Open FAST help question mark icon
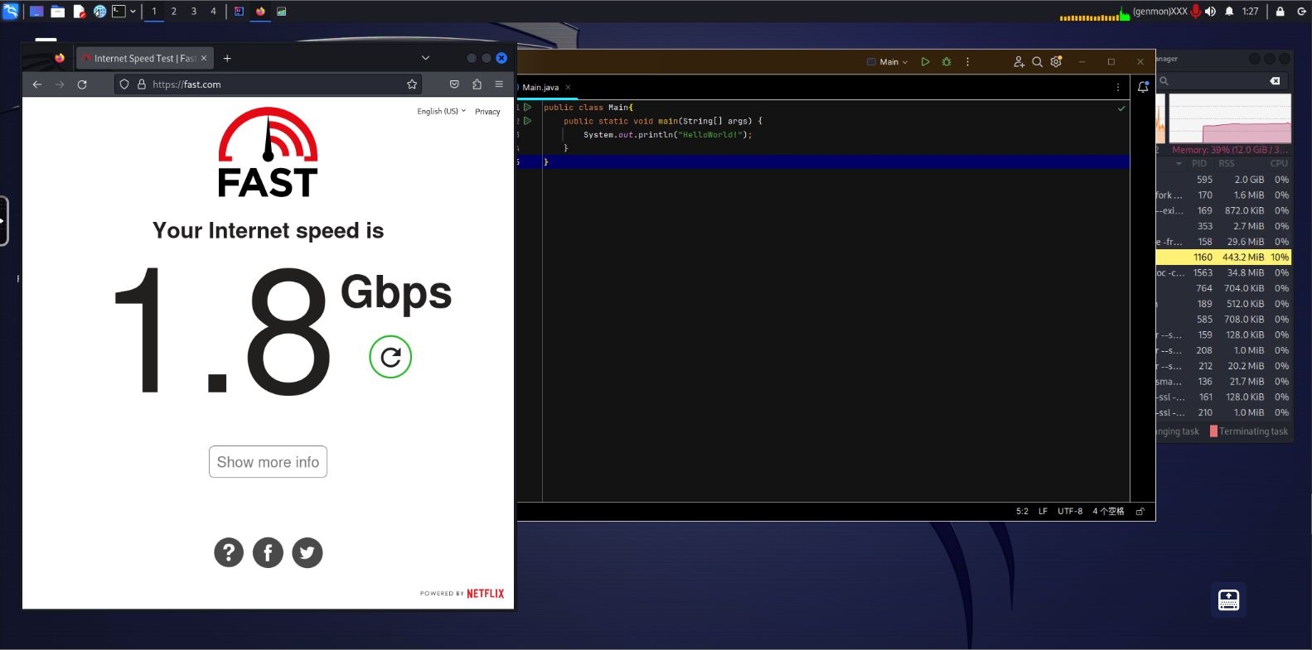1312x650 pixels. point(229,552)
